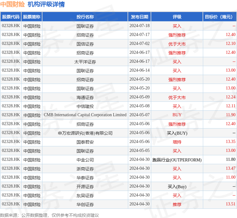Click date cell 2024-05-07

(140, 115)
